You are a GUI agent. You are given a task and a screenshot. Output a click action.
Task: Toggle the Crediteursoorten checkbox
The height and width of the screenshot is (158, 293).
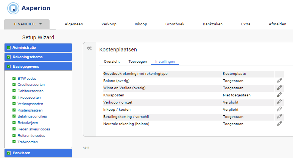pyautogui.click(x=14, y=84)
